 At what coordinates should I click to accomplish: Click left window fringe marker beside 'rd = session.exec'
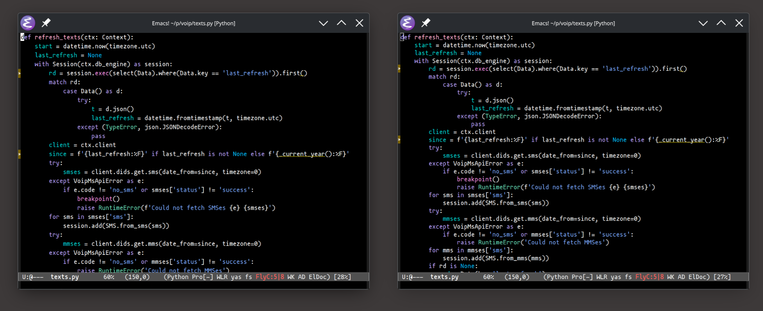click(x=19, y=73)
